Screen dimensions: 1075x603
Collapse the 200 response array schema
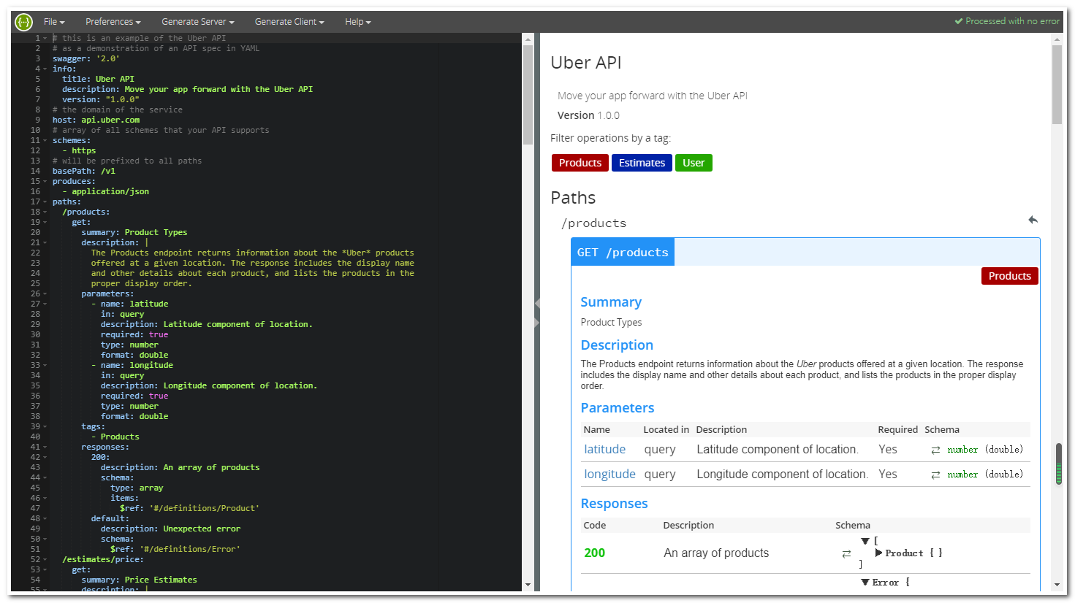click(x=865, y=541)
